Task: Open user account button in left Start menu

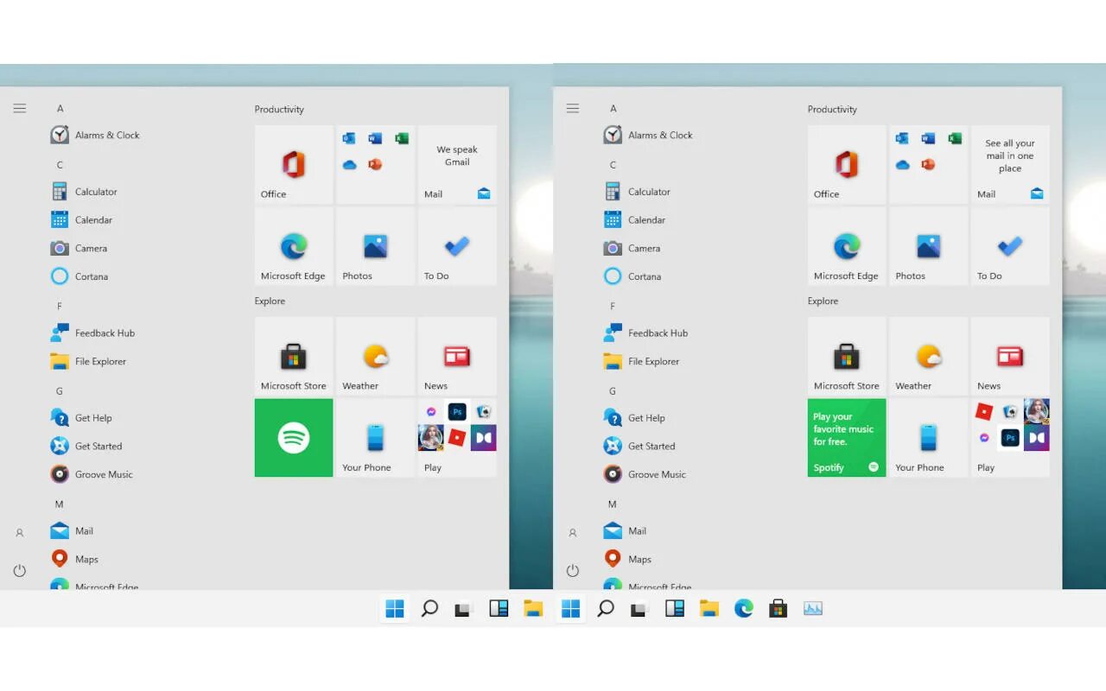Action: click(x=20, y=533)
